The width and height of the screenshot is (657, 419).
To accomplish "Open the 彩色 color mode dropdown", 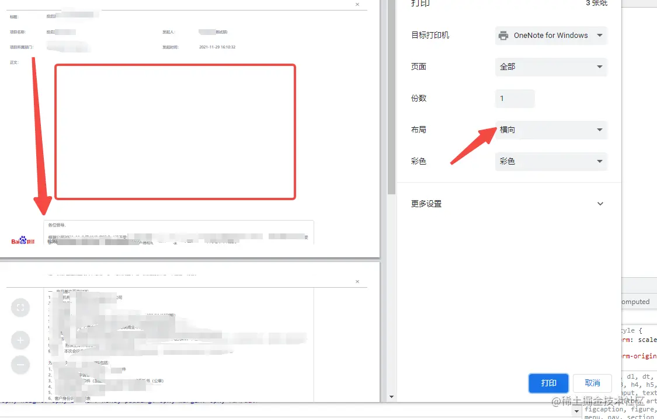I will point(551,161).
